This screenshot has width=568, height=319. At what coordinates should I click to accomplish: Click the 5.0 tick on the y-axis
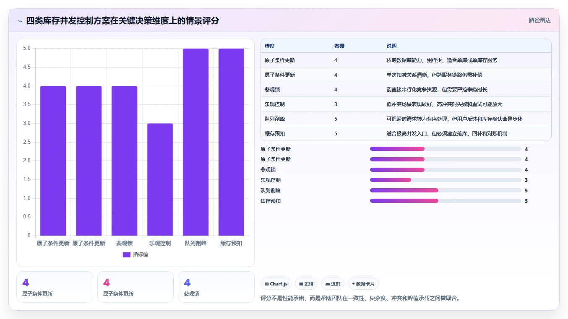coord(26,48)
